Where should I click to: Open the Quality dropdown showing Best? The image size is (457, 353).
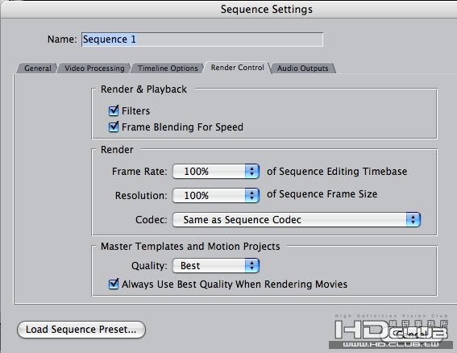pyautogui.click(x=216, y=265)
